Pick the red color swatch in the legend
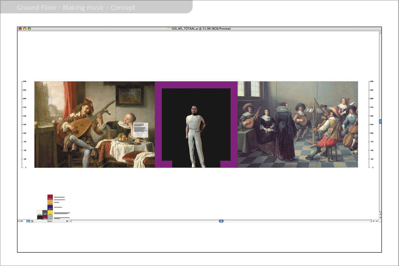The image size is (399, 266). (x=50, y=197)
